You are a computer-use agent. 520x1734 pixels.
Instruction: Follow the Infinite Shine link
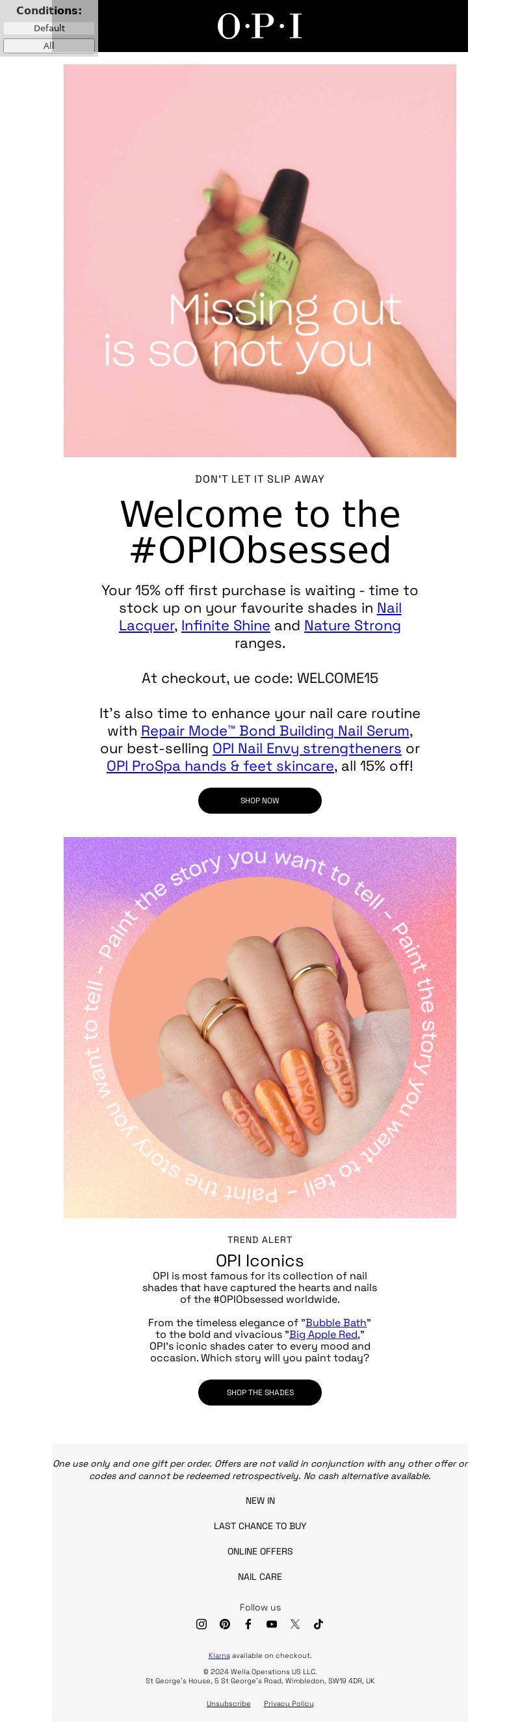[226, 625]
